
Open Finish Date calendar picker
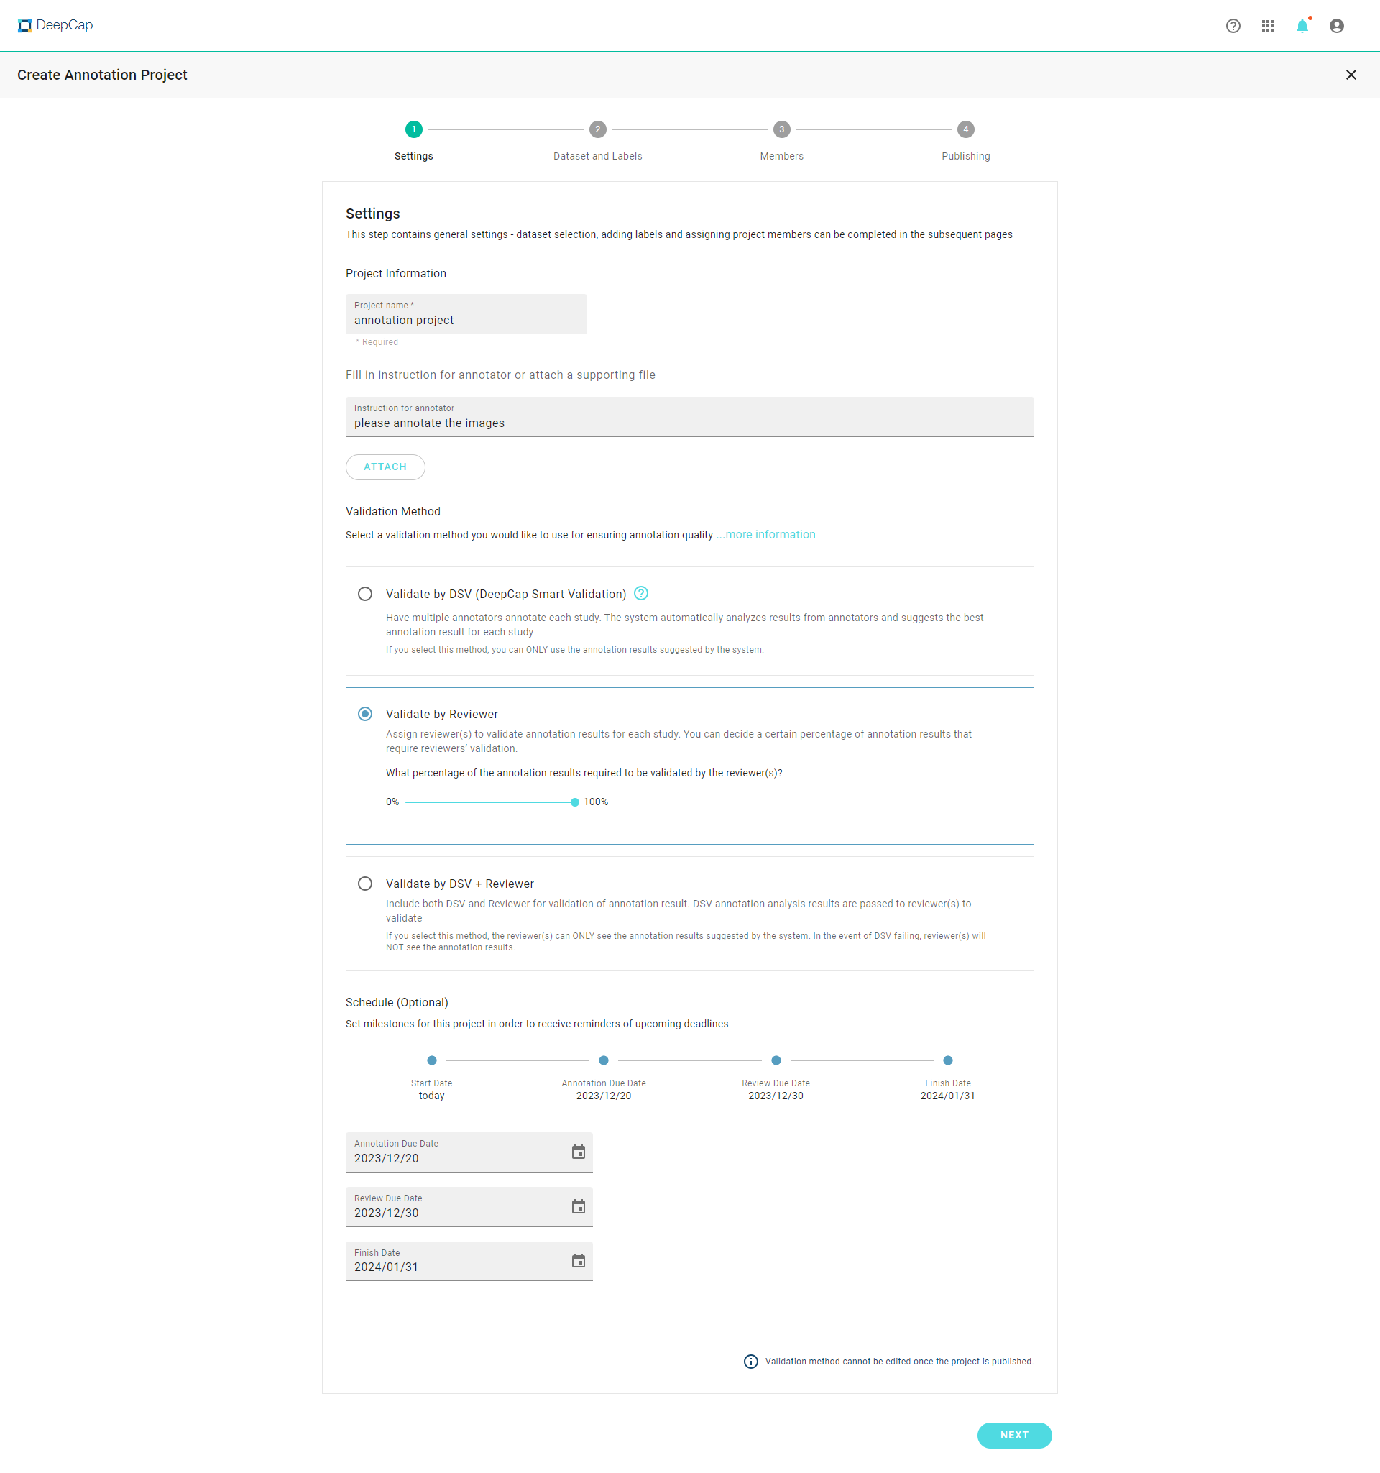[x=579, y=1261]
